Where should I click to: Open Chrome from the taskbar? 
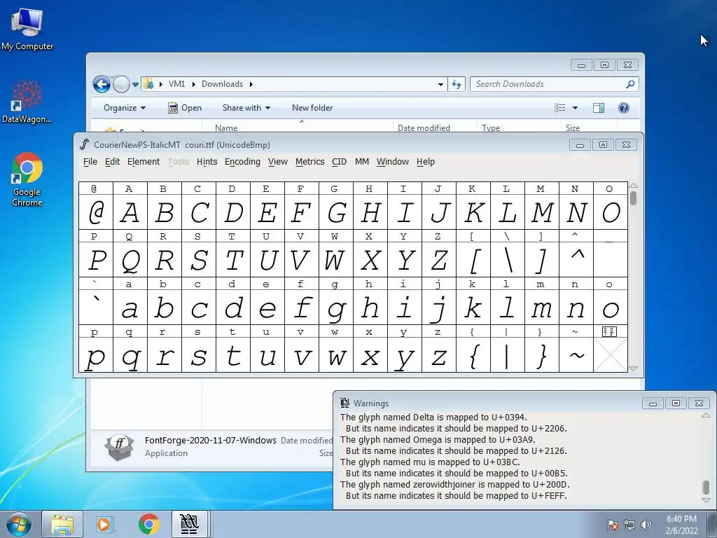pyautogui.click(x=148, y=524)
